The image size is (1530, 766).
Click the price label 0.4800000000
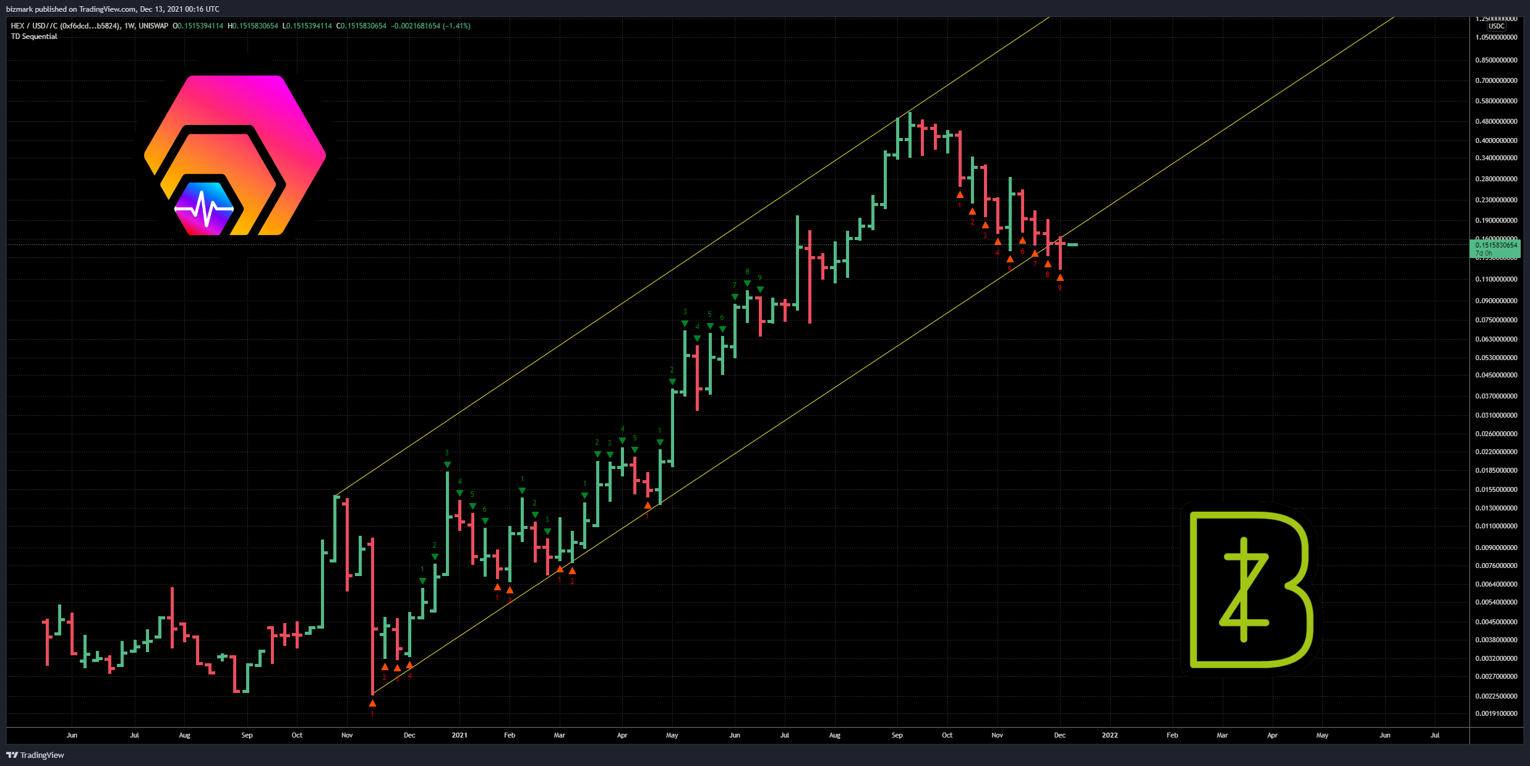coord(1496,122)
